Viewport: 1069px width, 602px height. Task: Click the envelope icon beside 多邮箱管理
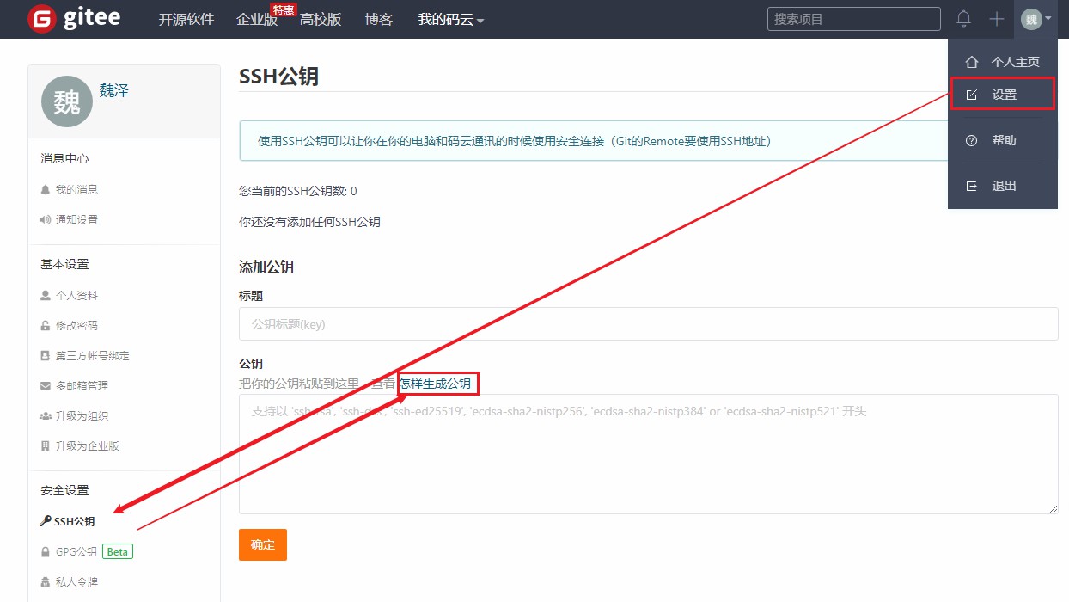click(x=46, y=385)
